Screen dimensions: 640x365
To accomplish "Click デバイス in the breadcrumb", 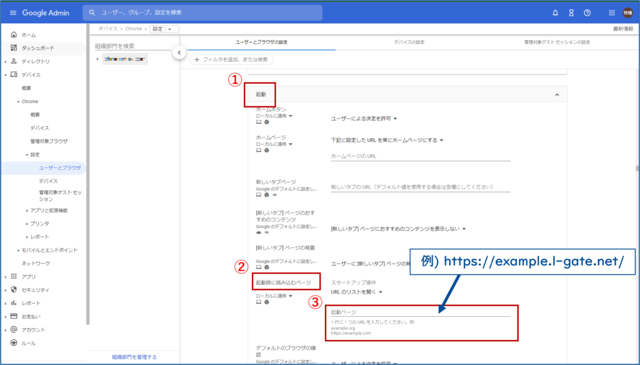I will tap(107, 29).
